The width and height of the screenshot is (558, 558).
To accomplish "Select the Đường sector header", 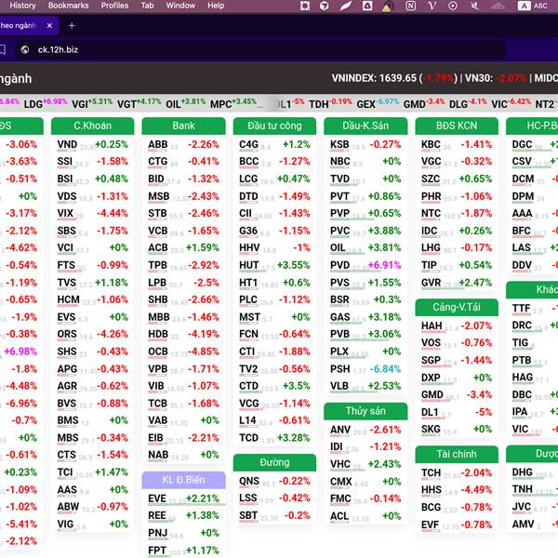I will (274, 462).
